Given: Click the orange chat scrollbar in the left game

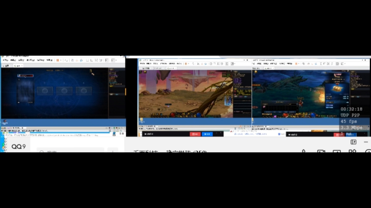Looking at the screenshot, I should (x=125, y=91).
